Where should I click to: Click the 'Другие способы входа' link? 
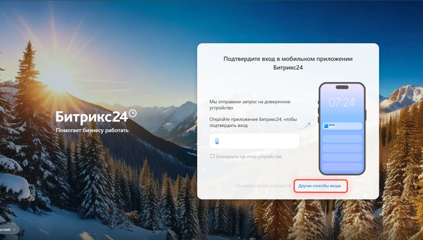click(x=320, y=186)
